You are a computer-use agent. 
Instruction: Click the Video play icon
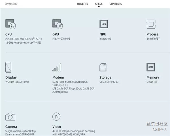tap(57, 116)
